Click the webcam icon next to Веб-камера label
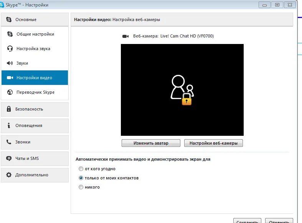The width and height of the screenshot is (302, 223). coord(125,36)
